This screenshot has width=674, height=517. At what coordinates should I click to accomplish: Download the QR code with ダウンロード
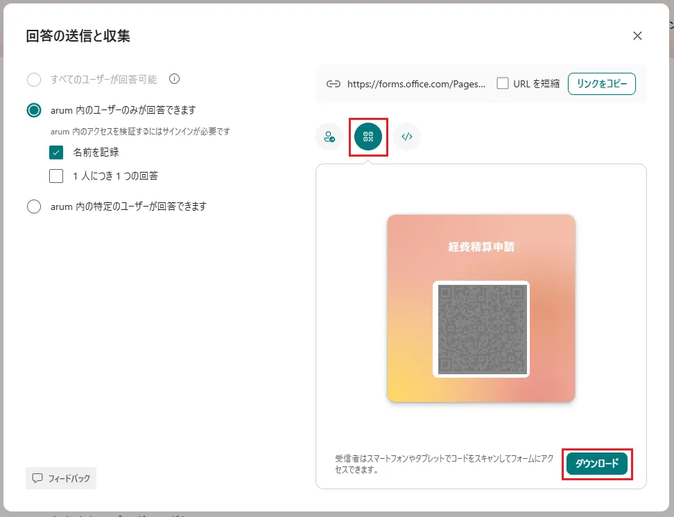[597, 464]
